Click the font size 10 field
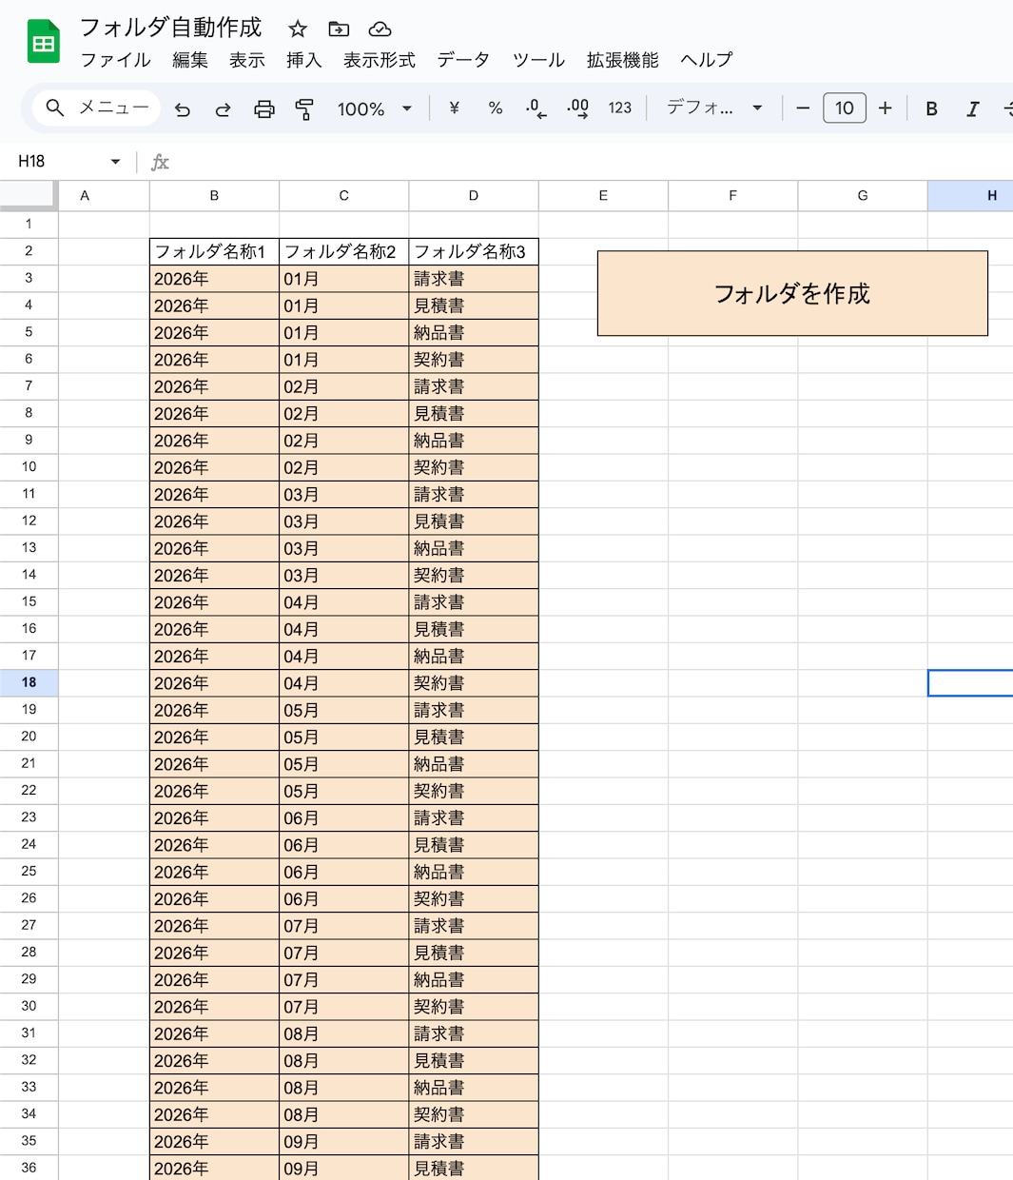This screenshot has width=1013, height=1180. coord(845,108)
